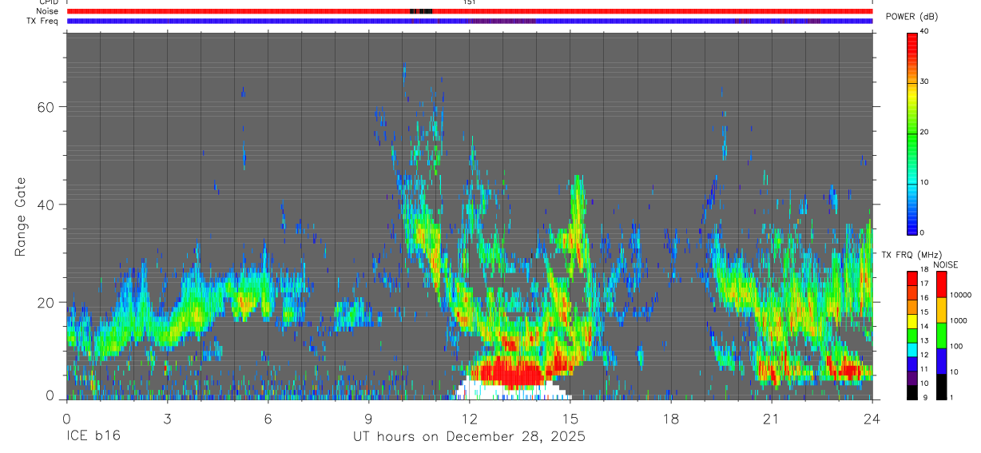Click UT hour tick '6' on the time axis

point(268,419)
